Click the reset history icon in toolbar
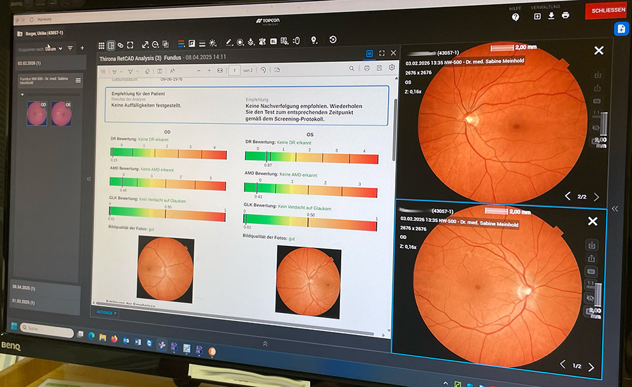632x387 pixels. [x=333, y=40]
